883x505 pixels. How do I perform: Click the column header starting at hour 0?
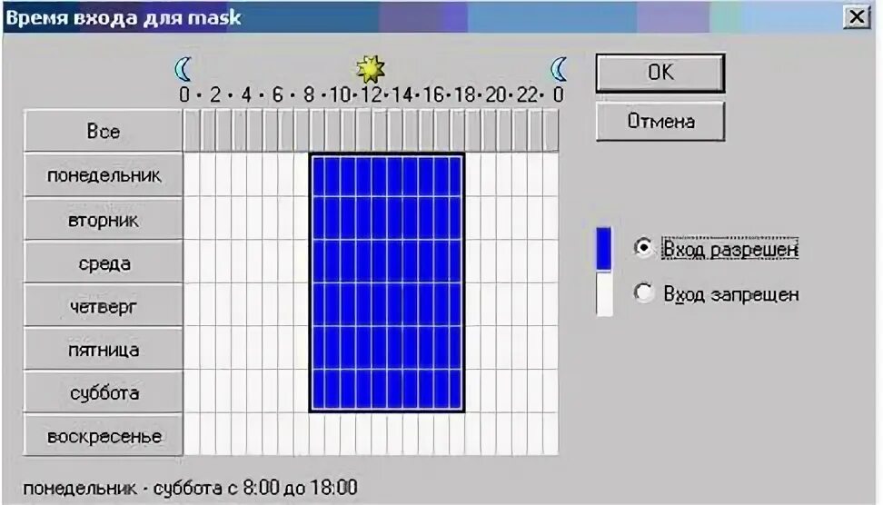(192, 131)
